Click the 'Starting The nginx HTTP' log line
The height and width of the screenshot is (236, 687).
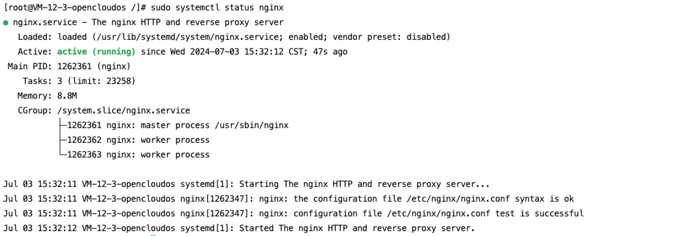pyautogui.click(x=246, y=184)
